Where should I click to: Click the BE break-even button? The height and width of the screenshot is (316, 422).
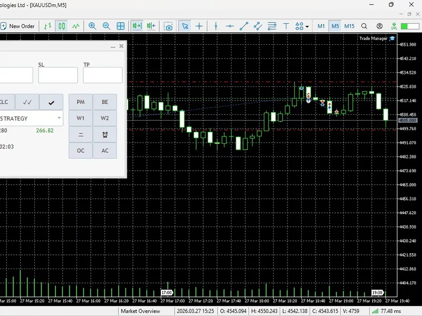point(104,102)
